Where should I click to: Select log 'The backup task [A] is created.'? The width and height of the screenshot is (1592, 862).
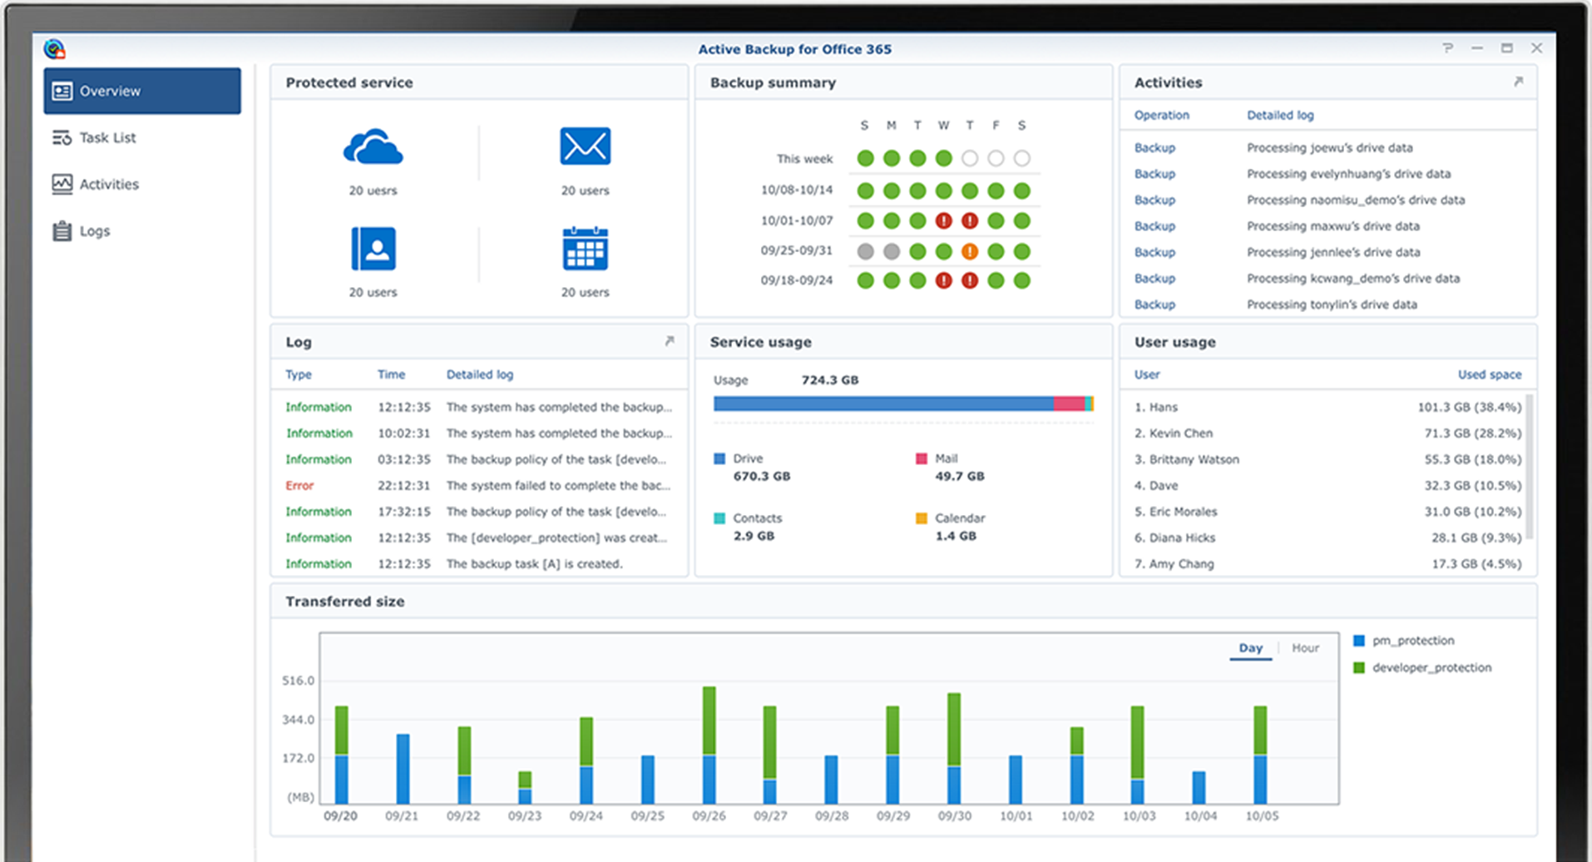[478, 563]
